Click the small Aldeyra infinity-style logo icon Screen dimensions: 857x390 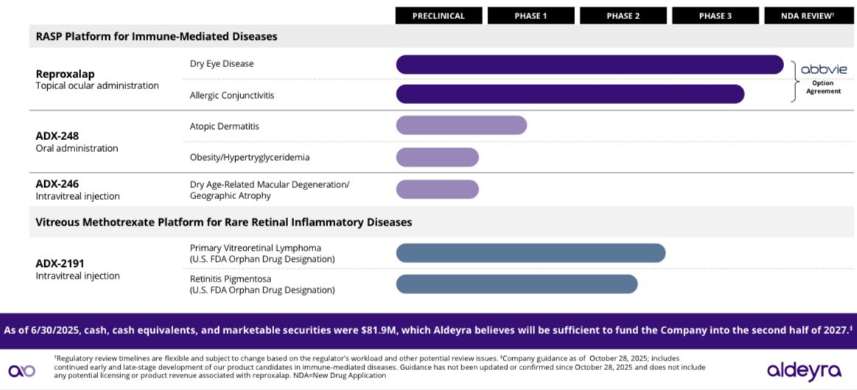pyautogui.click(x=22, y=371)
